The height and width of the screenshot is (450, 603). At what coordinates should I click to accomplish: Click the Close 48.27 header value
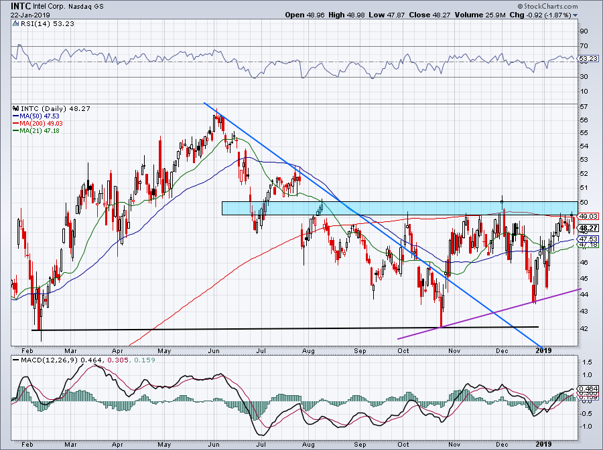pyautogui.click(x=430, y=15)
